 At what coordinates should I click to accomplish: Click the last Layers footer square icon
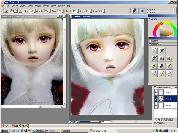(171, 119)
